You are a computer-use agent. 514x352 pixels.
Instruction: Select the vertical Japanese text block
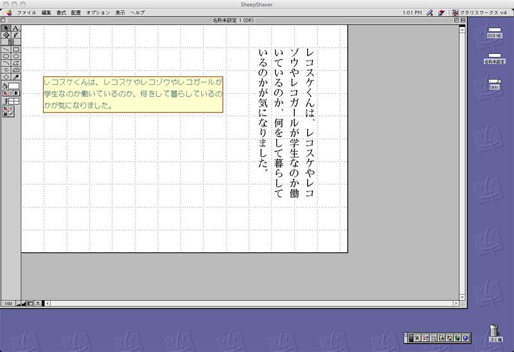coord(286,123)
